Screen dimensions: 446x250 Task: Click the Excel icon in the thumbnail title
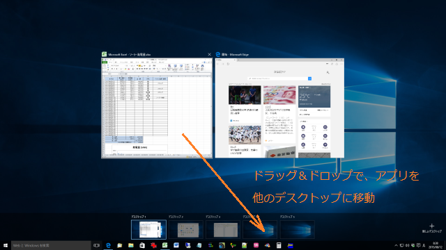click(104, 54)
